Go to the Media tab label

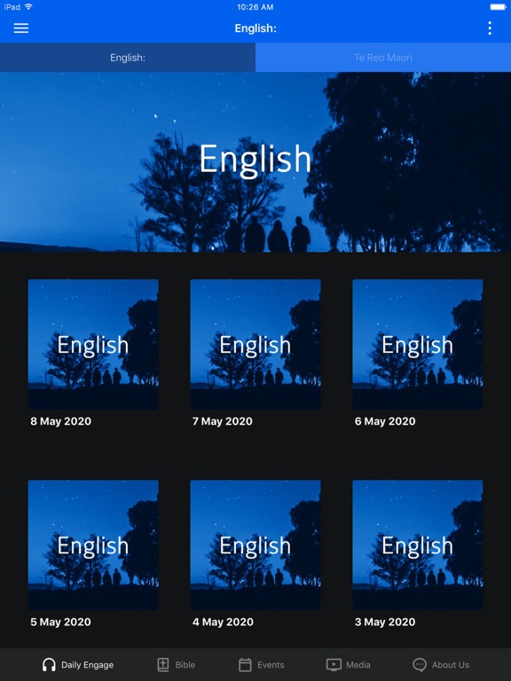click(358, 665)
